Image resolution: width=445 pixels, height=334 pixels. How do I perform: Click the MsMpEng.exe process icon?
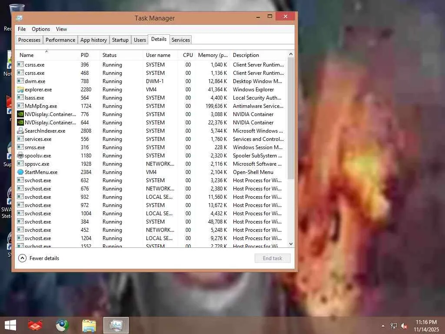(x=20, y=106)
